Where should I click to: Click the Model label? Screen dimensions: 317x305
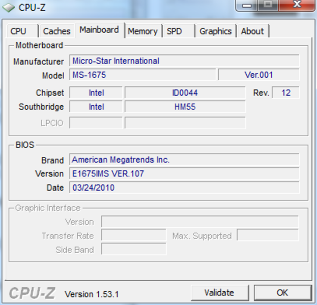tap(53, 76)
